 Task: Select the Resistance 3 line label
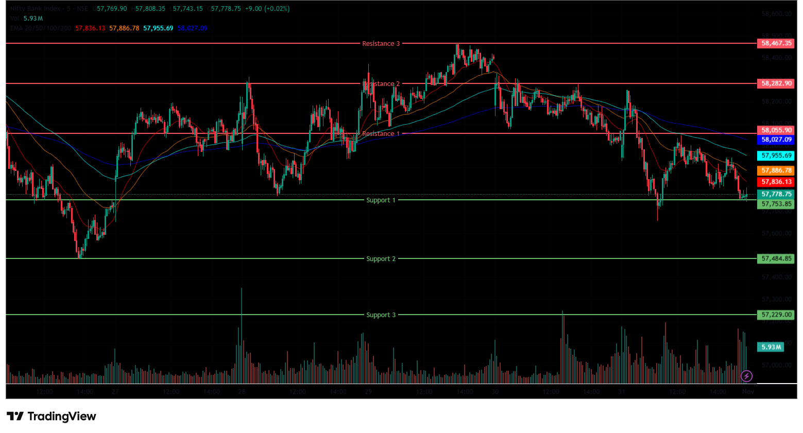click(381, 44)
